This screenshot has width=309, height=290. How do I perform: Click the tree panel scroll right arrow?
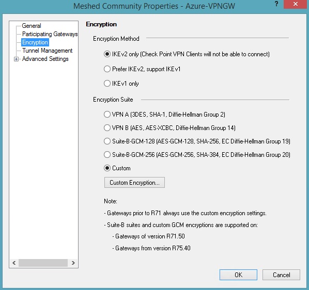point(73,263)
